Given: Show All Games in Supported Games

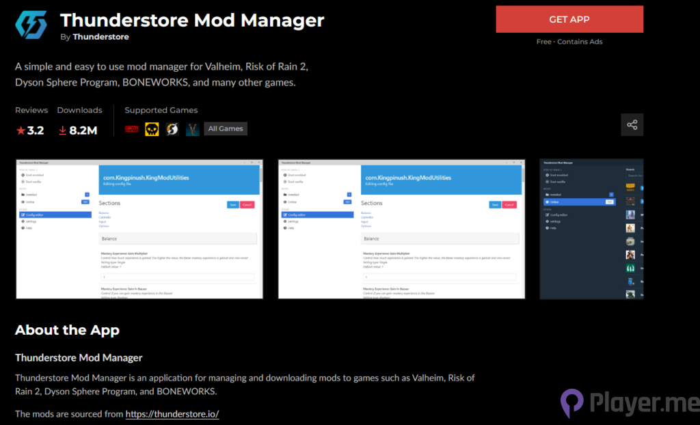Looking at the screenshot, I should [226, 128].
